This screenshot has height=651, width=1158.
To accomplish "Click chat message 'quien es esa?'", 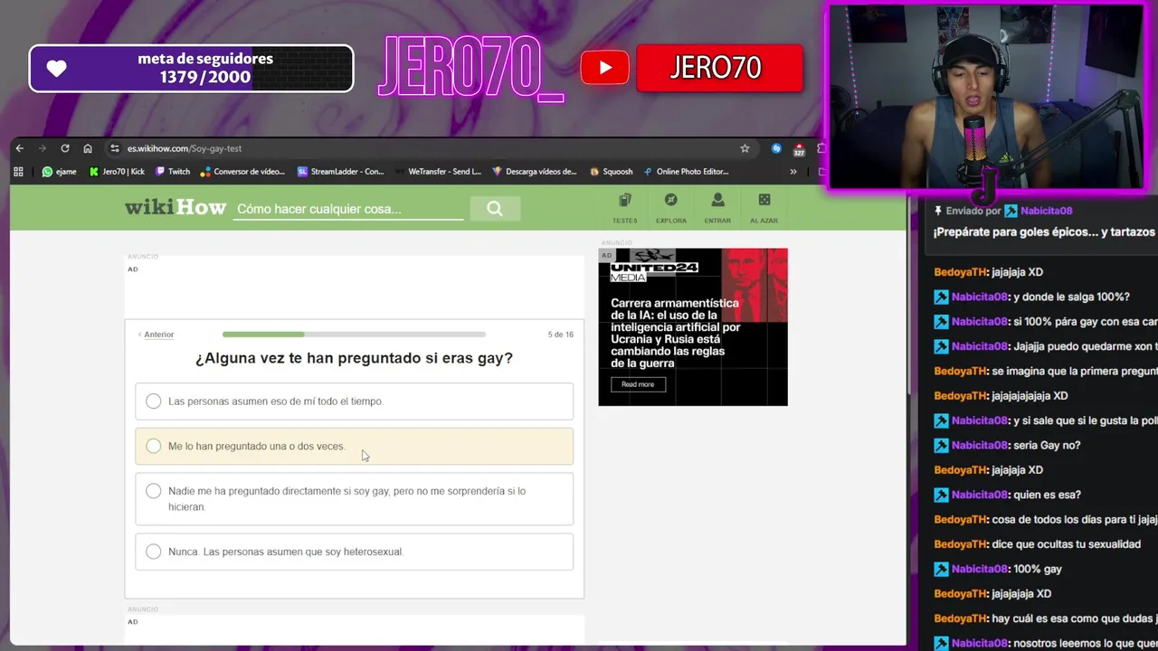I will [x=1047, y=495].
